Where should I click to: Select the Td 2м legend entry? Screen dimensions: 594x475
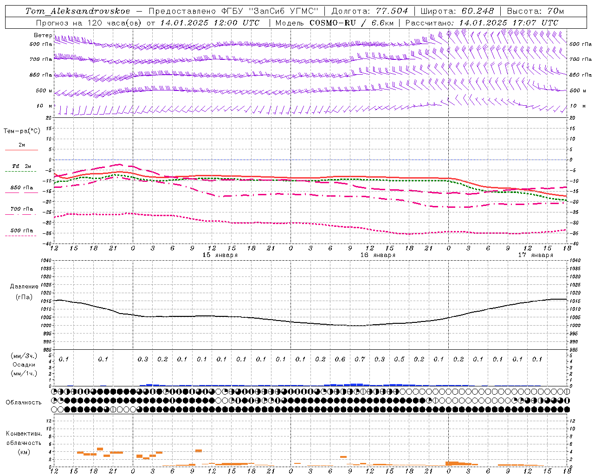21,166
